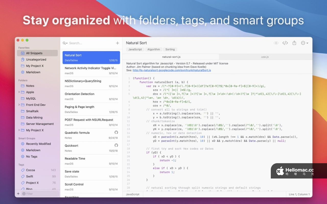Select the Cocoa tag
The height and width of the screenshot is (204, 327).
(x=37, y=170)
